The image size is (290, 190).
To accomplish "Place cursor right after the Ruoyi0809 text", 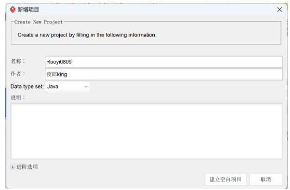I will pos(72,62).
